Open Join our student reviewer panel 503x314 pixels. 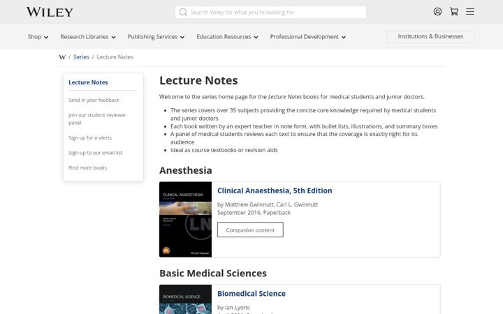click(x=97, y=119)
